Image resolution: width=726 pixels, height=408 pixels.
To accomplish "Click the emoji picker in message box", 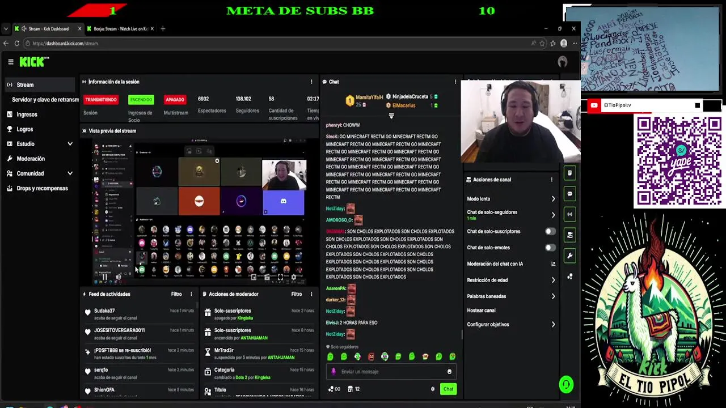I will tap(449, 372).
